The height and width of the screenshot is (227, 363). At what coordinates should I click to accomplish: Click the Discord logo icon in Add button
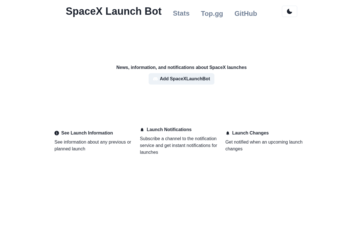[155, 79]
